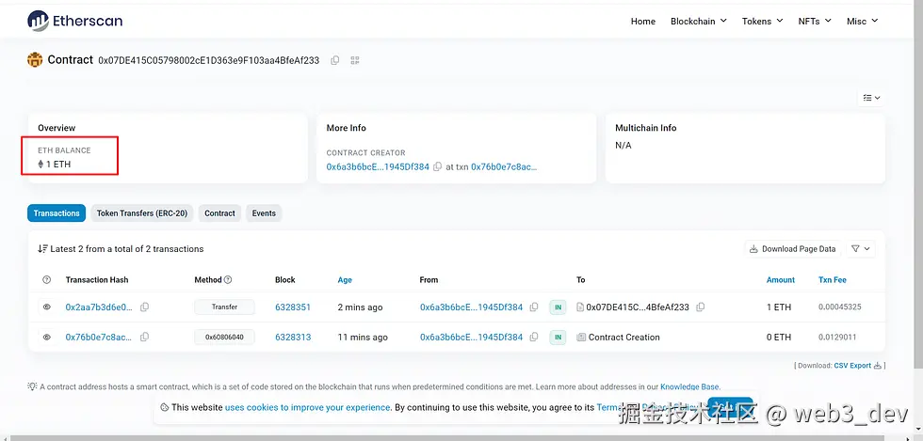
Task: Click the contract identicon beside Contract title
Action: coord(35,59)
